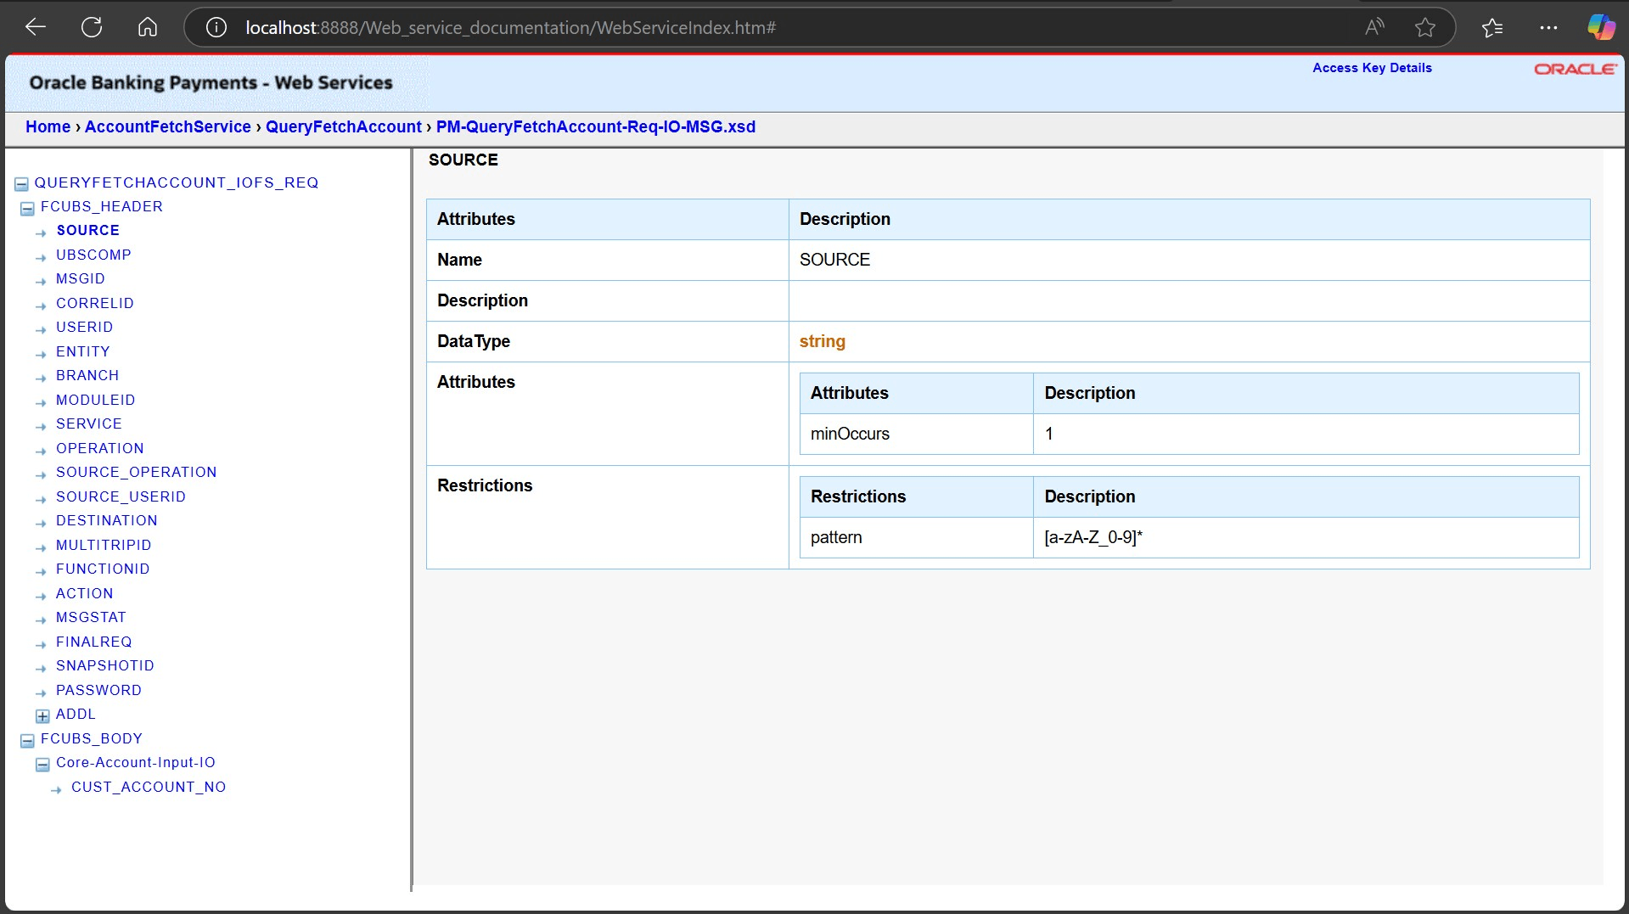1629x914 pixels.
Task: View site information icon in address bar
Action: [216, 27]
